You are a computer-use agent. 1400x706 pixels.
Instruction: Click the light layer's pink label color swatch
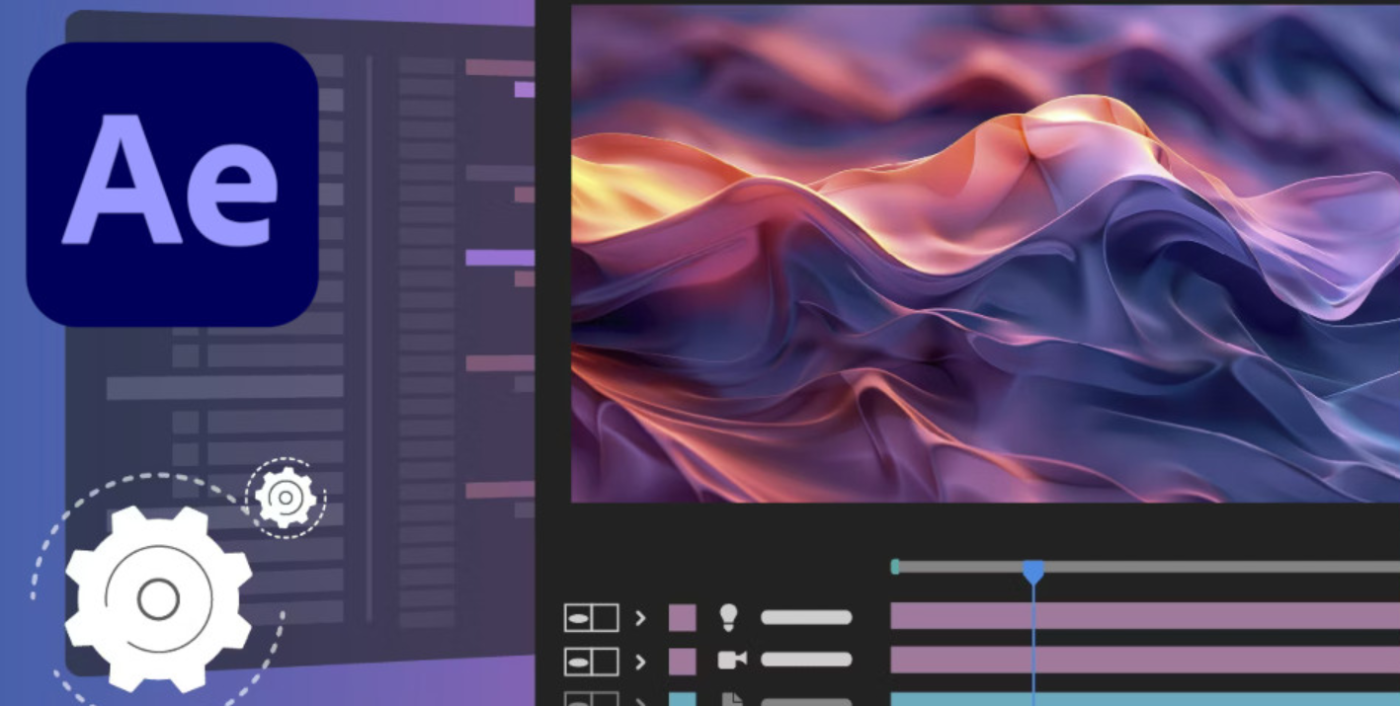(683, 618)
